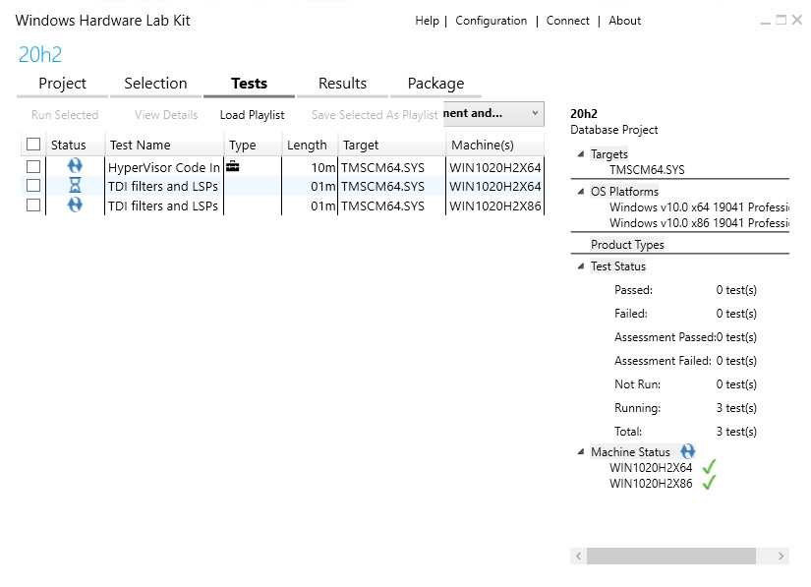Click the WIN1020H2X86 machine cell in table
This screenshot has height=587, width=811.
click(x=495, y=205)
